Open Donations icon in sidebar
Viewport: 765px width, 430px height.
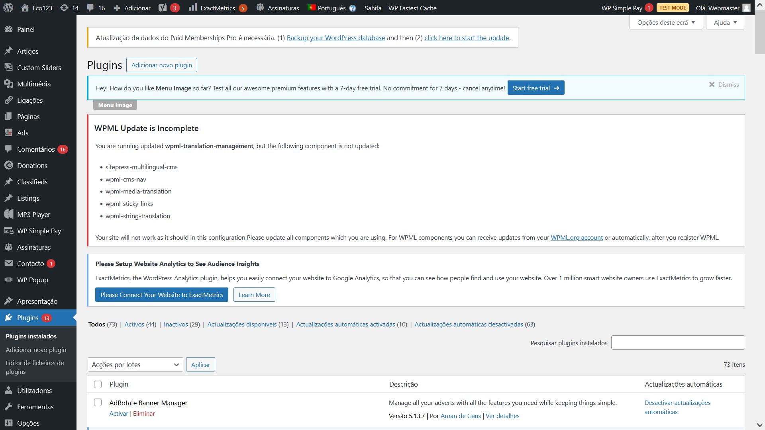9,165
